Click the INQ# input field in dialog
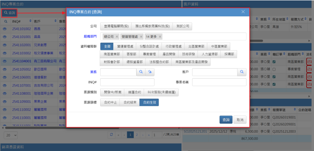Screen dimensions: 314x151 128,82
